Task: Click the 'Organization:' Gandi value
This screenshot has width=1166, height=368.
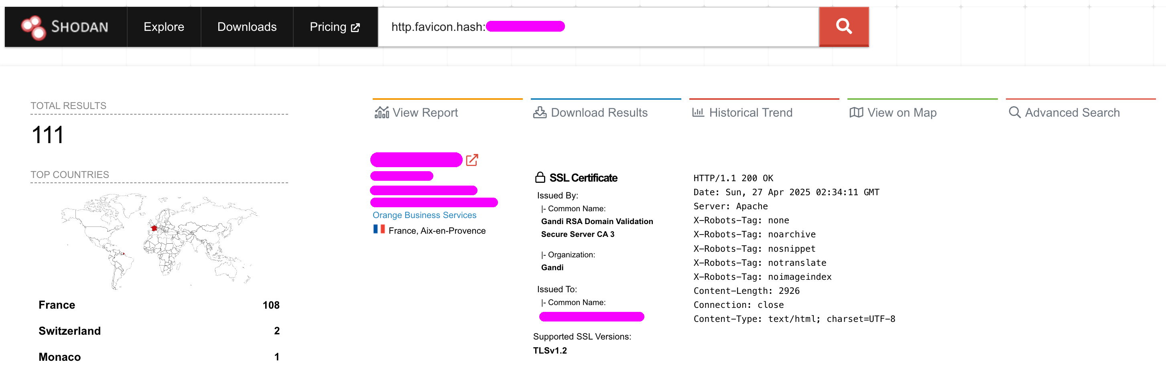Action: point(552,268)
